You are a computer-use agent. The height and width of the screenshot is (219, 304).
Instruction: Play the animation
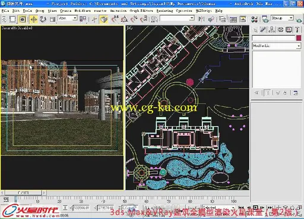click(x=255, y=208)
